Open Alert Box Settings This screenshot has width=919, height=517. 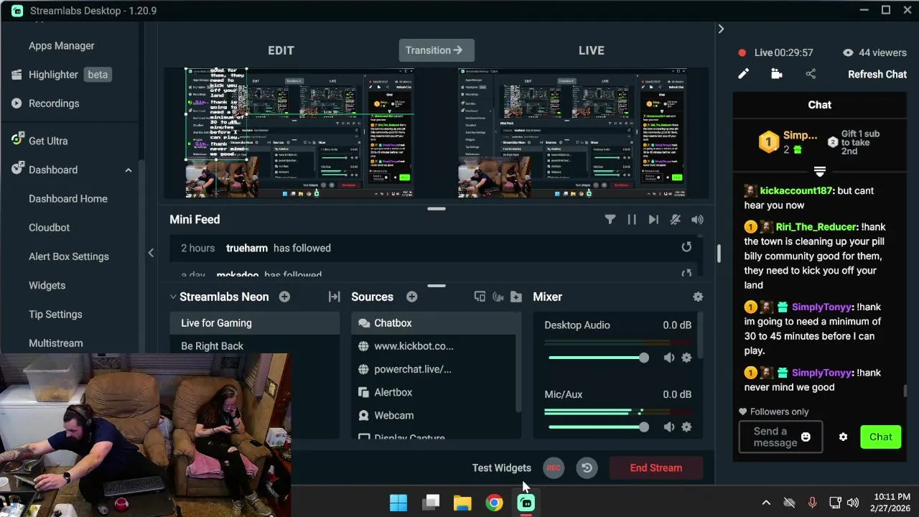click(x=68, y=256)
